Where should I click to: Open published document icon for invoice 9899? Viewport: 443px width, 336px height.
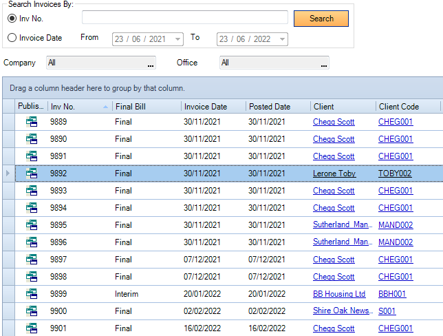pos(32,294)
